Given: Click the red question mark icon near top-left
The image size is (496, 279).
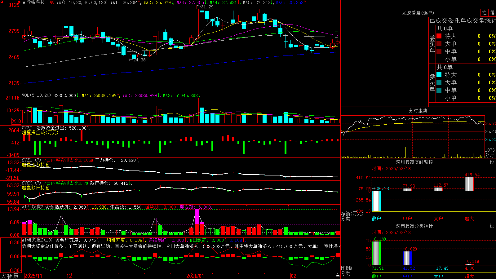Looking at the screenshot, I should (19, 3).
